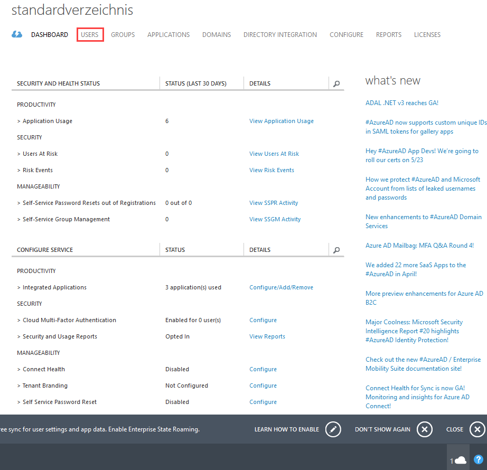Expand the Risk Events row
Viewport: 487px width, 470px height.
tap(19, 171)
